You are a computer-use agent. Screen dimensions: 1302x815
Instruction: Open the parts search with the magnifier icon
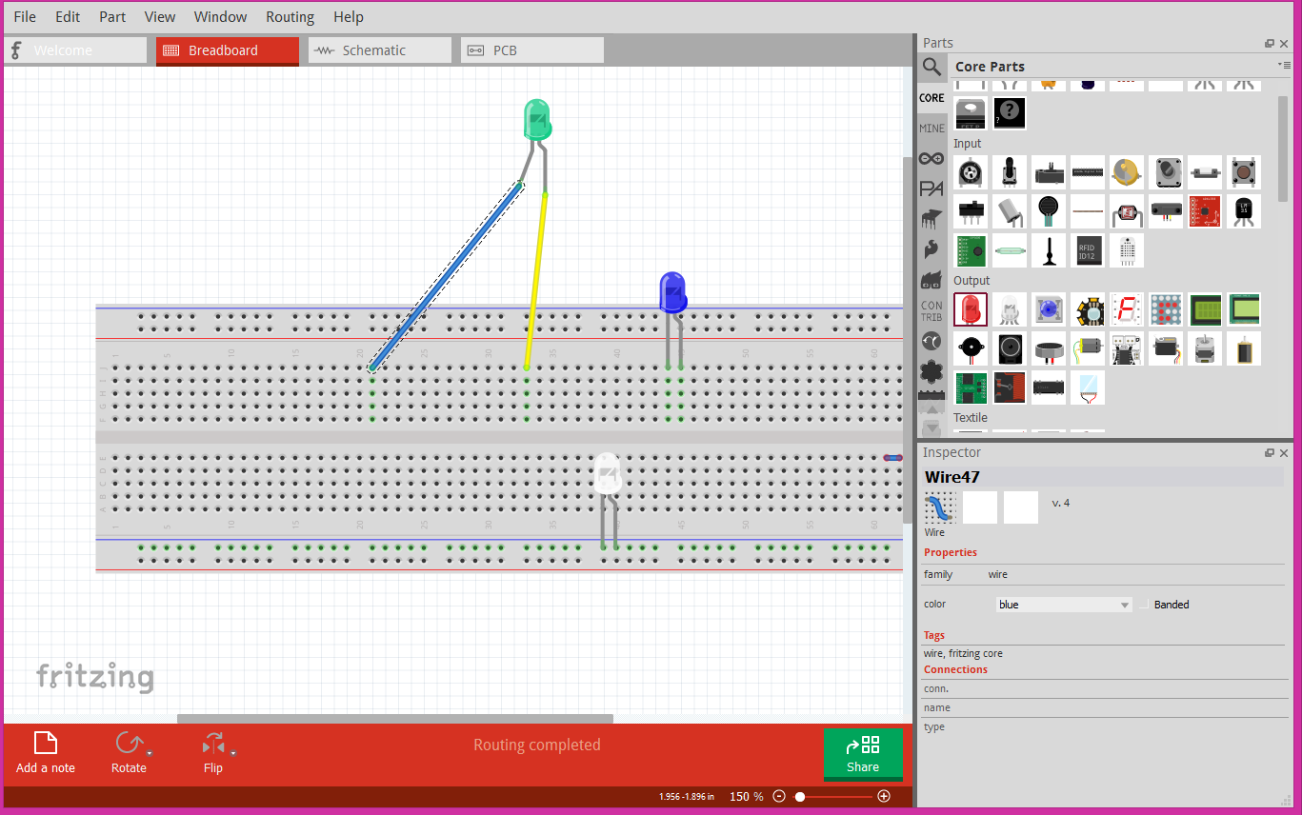point(931,67)
